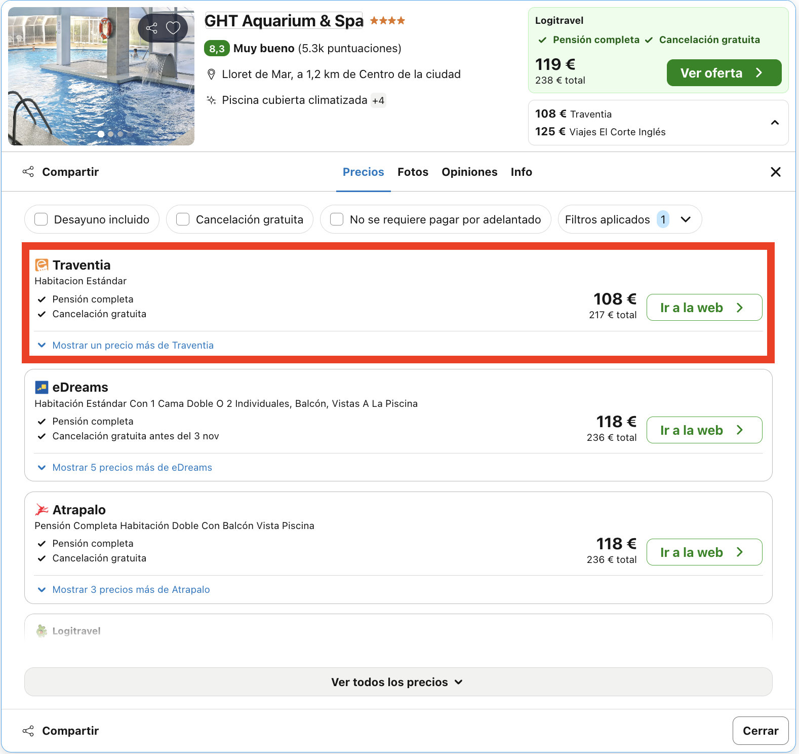Open the Filtros aplicados dropdown
The image size is (799, 754).
pos(630,219)
